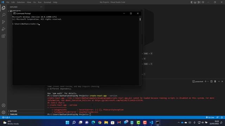This screenshot has width=225, height=126.
Task: Open Task View from the taskbar
Action: tap(81, 122)
